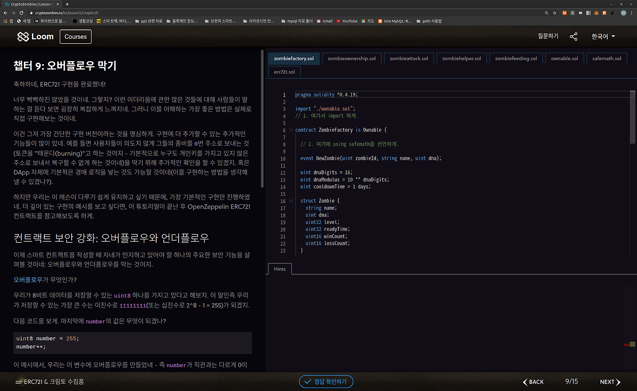Click the comment '// 1. 여기서 import 하게.'
This screenshot has height=391, width=637.
point(326,116)
